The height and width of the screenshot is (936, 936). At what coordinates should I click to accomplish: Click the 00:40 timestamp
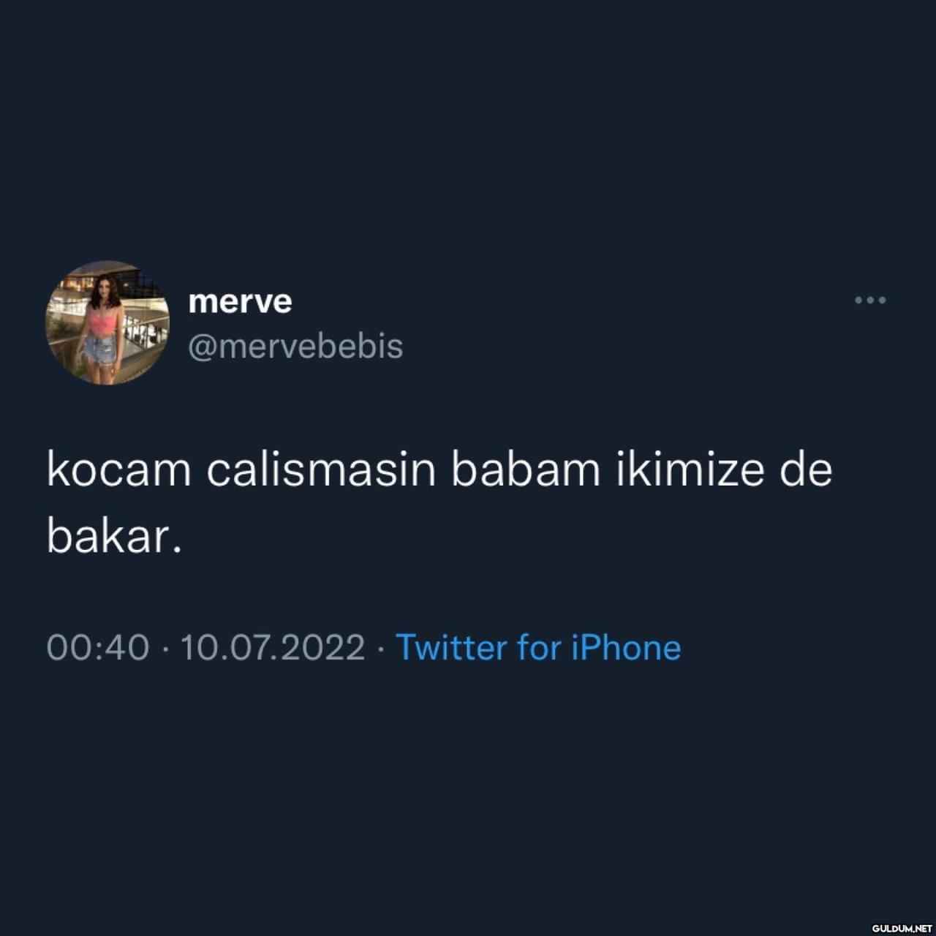pos(98,648)
